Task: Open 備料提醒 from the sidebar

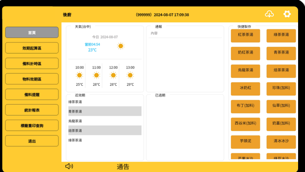Action: 32,94
